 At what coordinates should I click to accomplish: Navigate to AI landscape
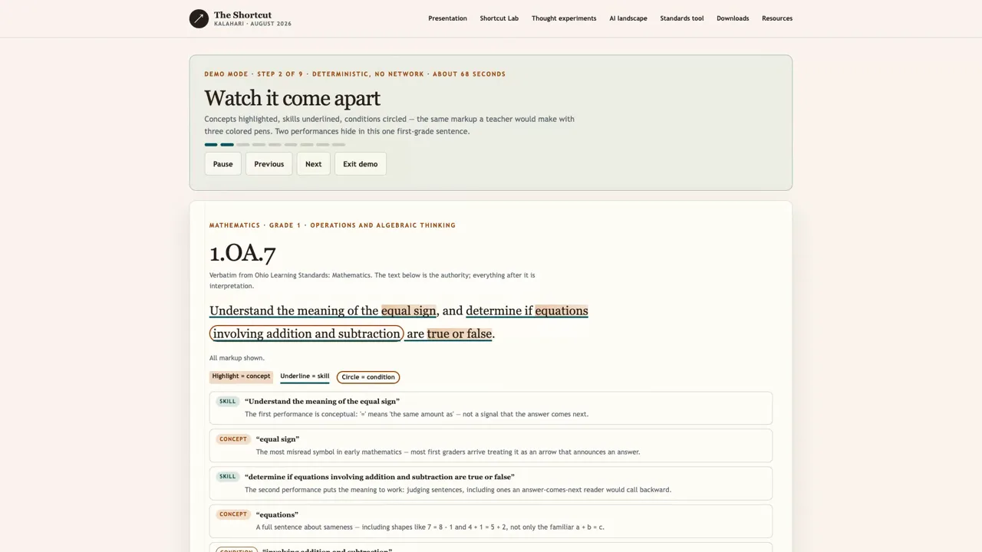628,18
